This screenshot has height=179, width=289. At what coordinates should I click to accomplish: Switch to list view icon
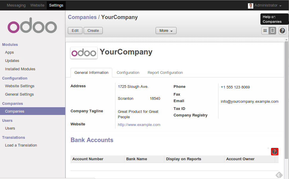pos(265,31)
